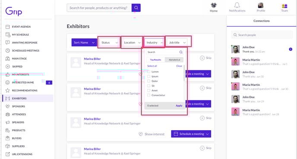The image size is (297, 159).
Task: Apply the Industry filter selection
Action: (179, 106)
